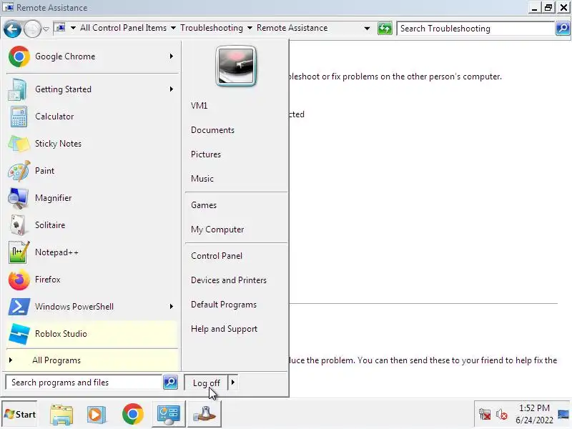This screenshot has width=572, height=429.
Task: Click the Getting Started icon
Action: (17, 89)
